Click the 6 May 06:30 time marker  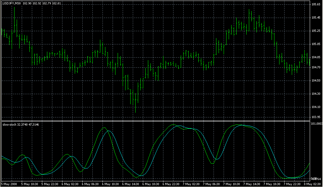click(91, 184)
